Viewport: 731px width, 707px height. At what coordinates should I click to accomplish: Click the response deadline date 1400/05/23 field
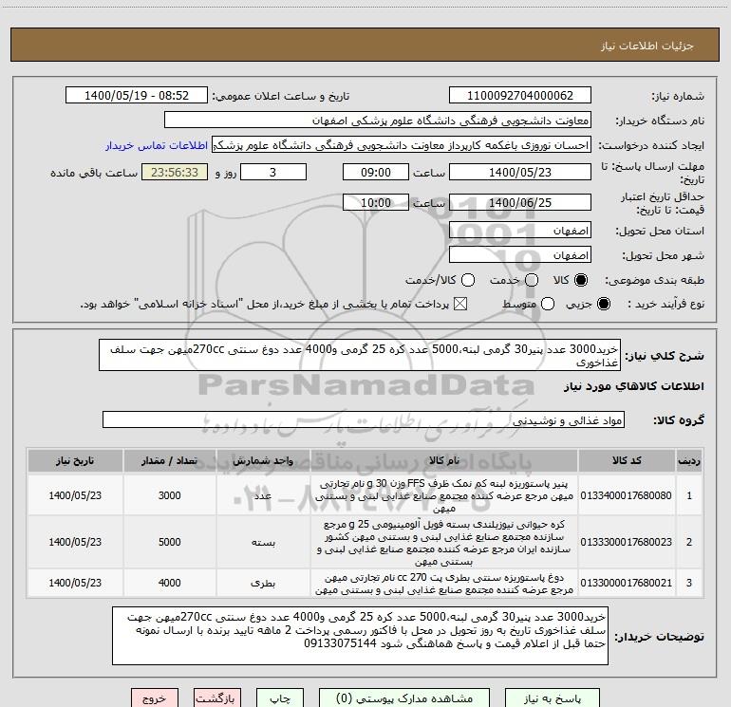coord(520,172)
